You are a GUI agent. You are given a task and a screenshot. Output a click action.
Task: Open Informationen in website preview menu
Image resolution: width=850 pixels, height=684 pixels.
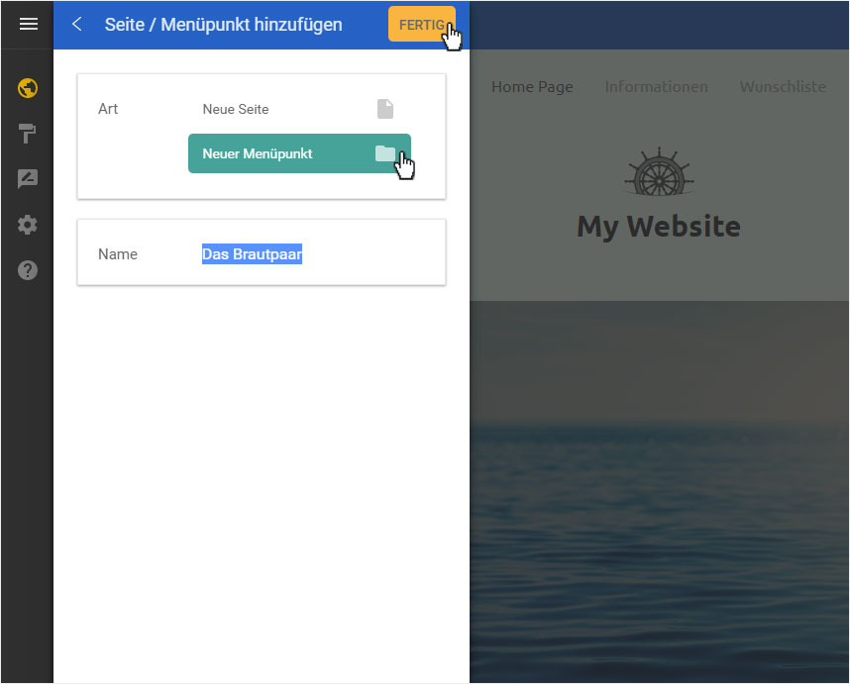656,87
